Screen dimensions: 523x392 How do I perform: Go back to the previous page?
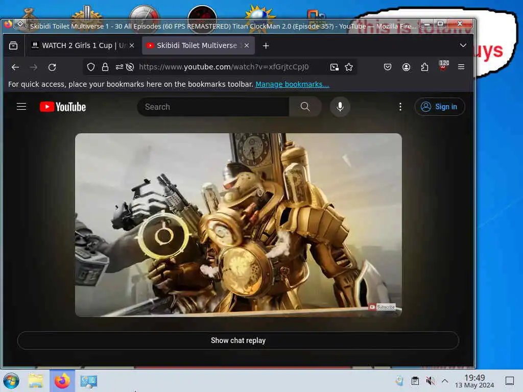click(15, 67)
